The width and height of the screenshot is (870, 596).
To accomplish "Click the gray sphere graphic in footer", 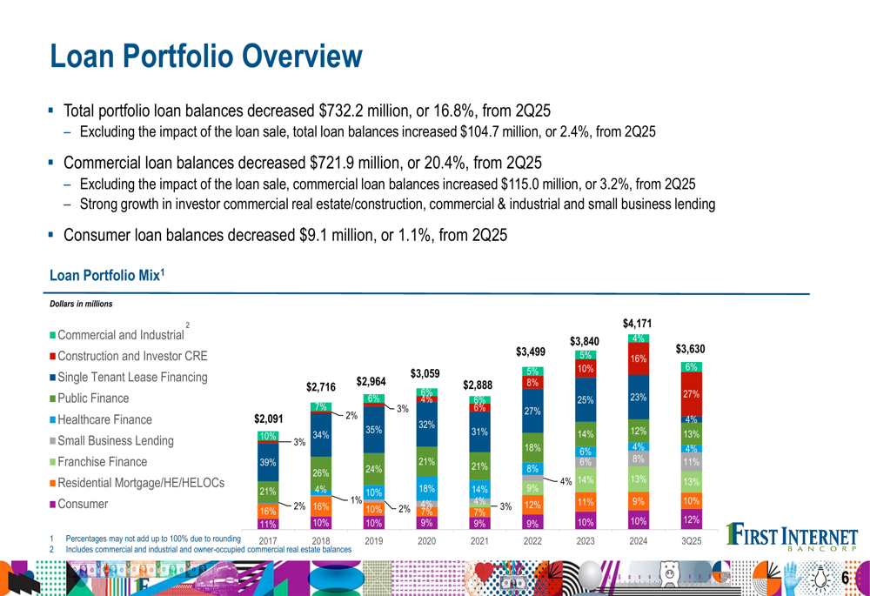I will click(589, 576).
